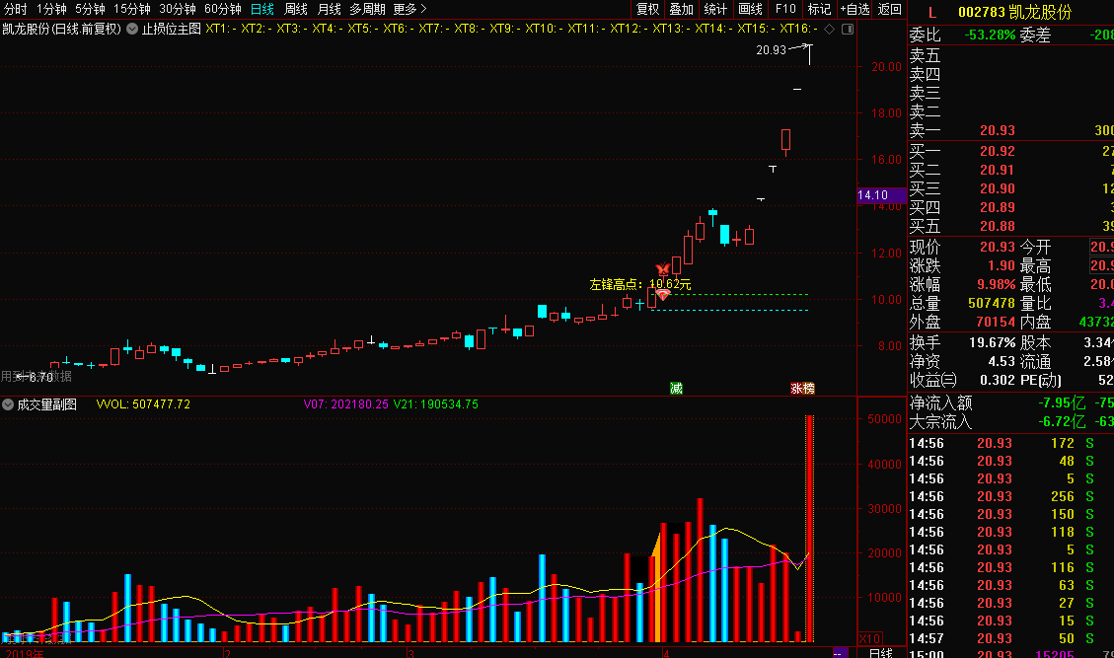Click the red wave signal marker
Image resolution: width=1114 pixels, height=658 pixels.
[663, 294]
